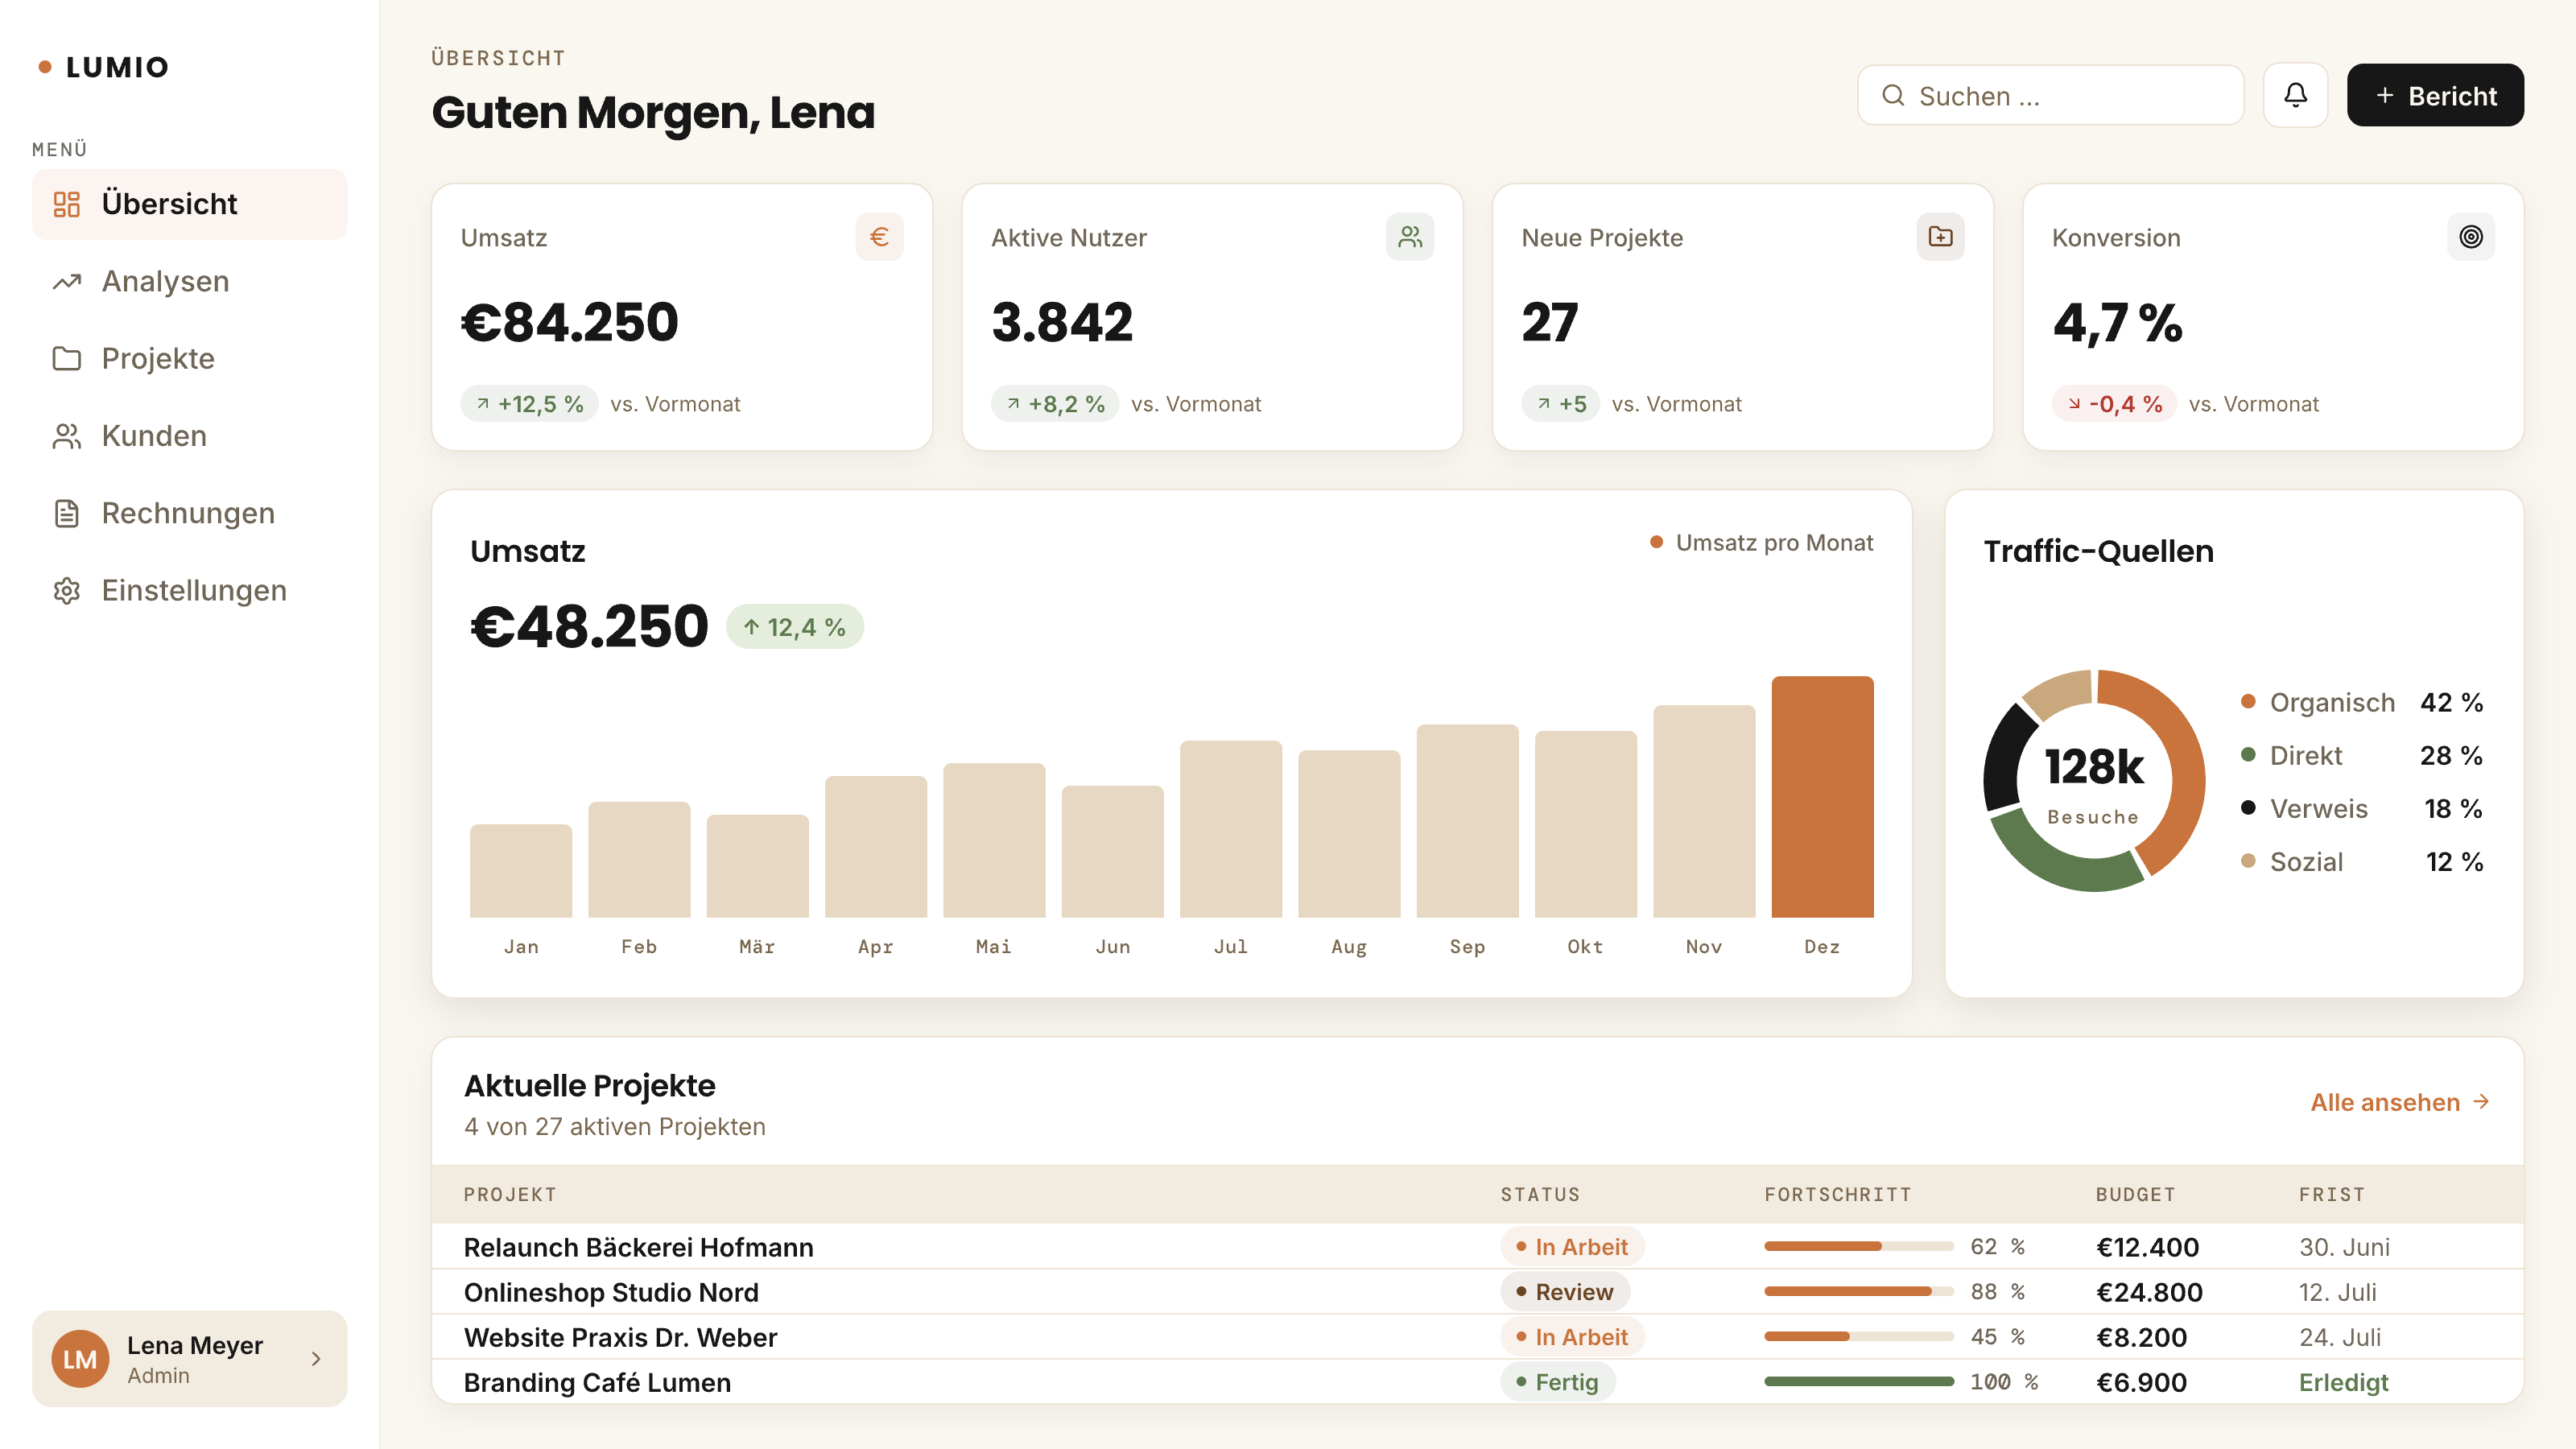2576x1449 pixels.
Task: Click the Alle ansehen link
Action: point(2400,1102)
